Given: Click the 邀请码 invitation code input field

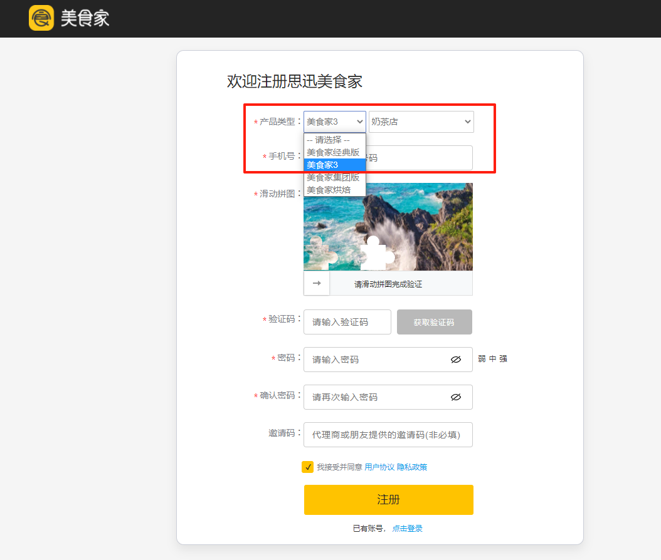Looking at the screenshot, I should (388, 435).
